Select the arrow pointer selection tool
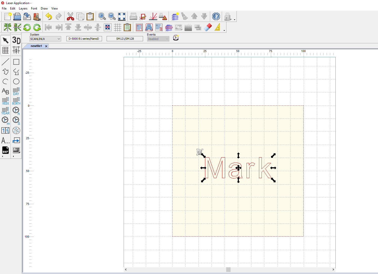Viewport: 378px width, 274px height. (x=5, y=40)
